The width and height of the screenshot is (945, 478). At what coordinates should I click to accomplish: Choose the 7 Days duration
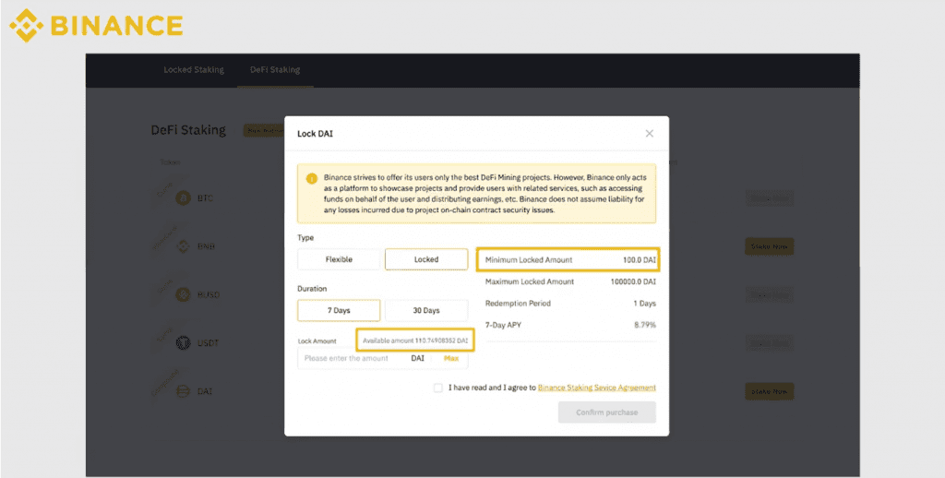click(x=339, y=310)
